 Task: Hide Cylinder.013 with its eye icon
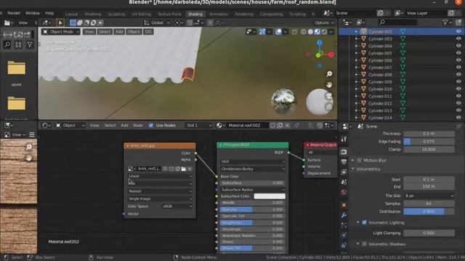pyautogui.click(x=458, y=110)
